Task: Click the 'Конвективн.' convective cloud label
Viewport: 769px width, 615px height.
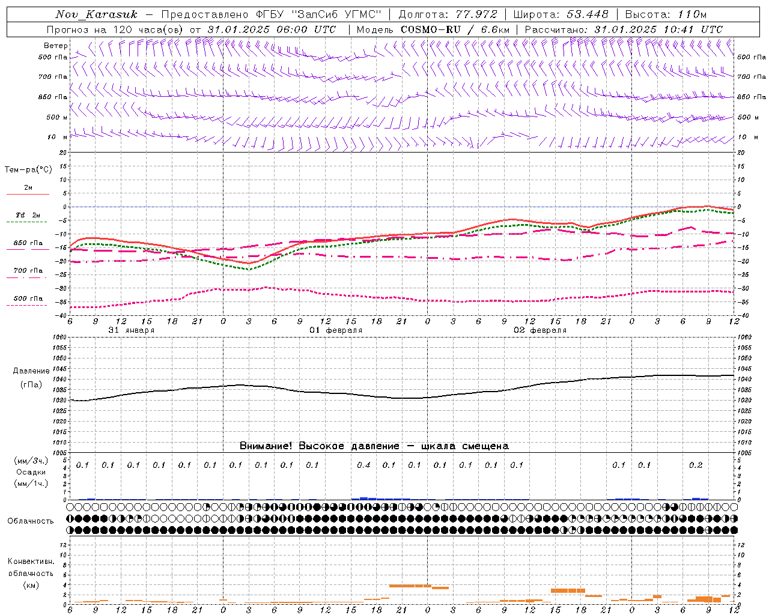Action: point(31,562)
